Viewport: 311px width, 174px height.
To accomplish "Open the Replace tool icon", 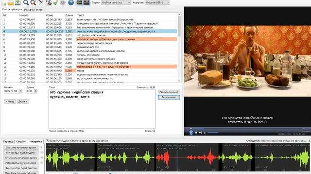I will pyautogui.click(x=34, y=2).
